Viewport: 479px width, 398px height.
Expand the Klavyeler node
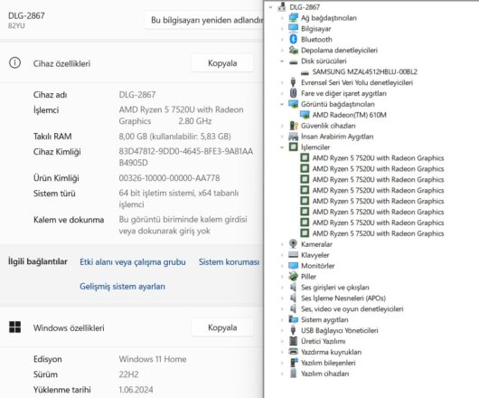(282, 255)
